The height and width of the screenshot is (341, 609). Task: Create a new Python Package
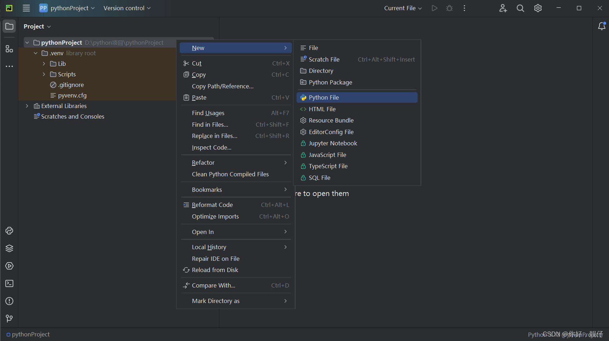(x=357, y=82)
